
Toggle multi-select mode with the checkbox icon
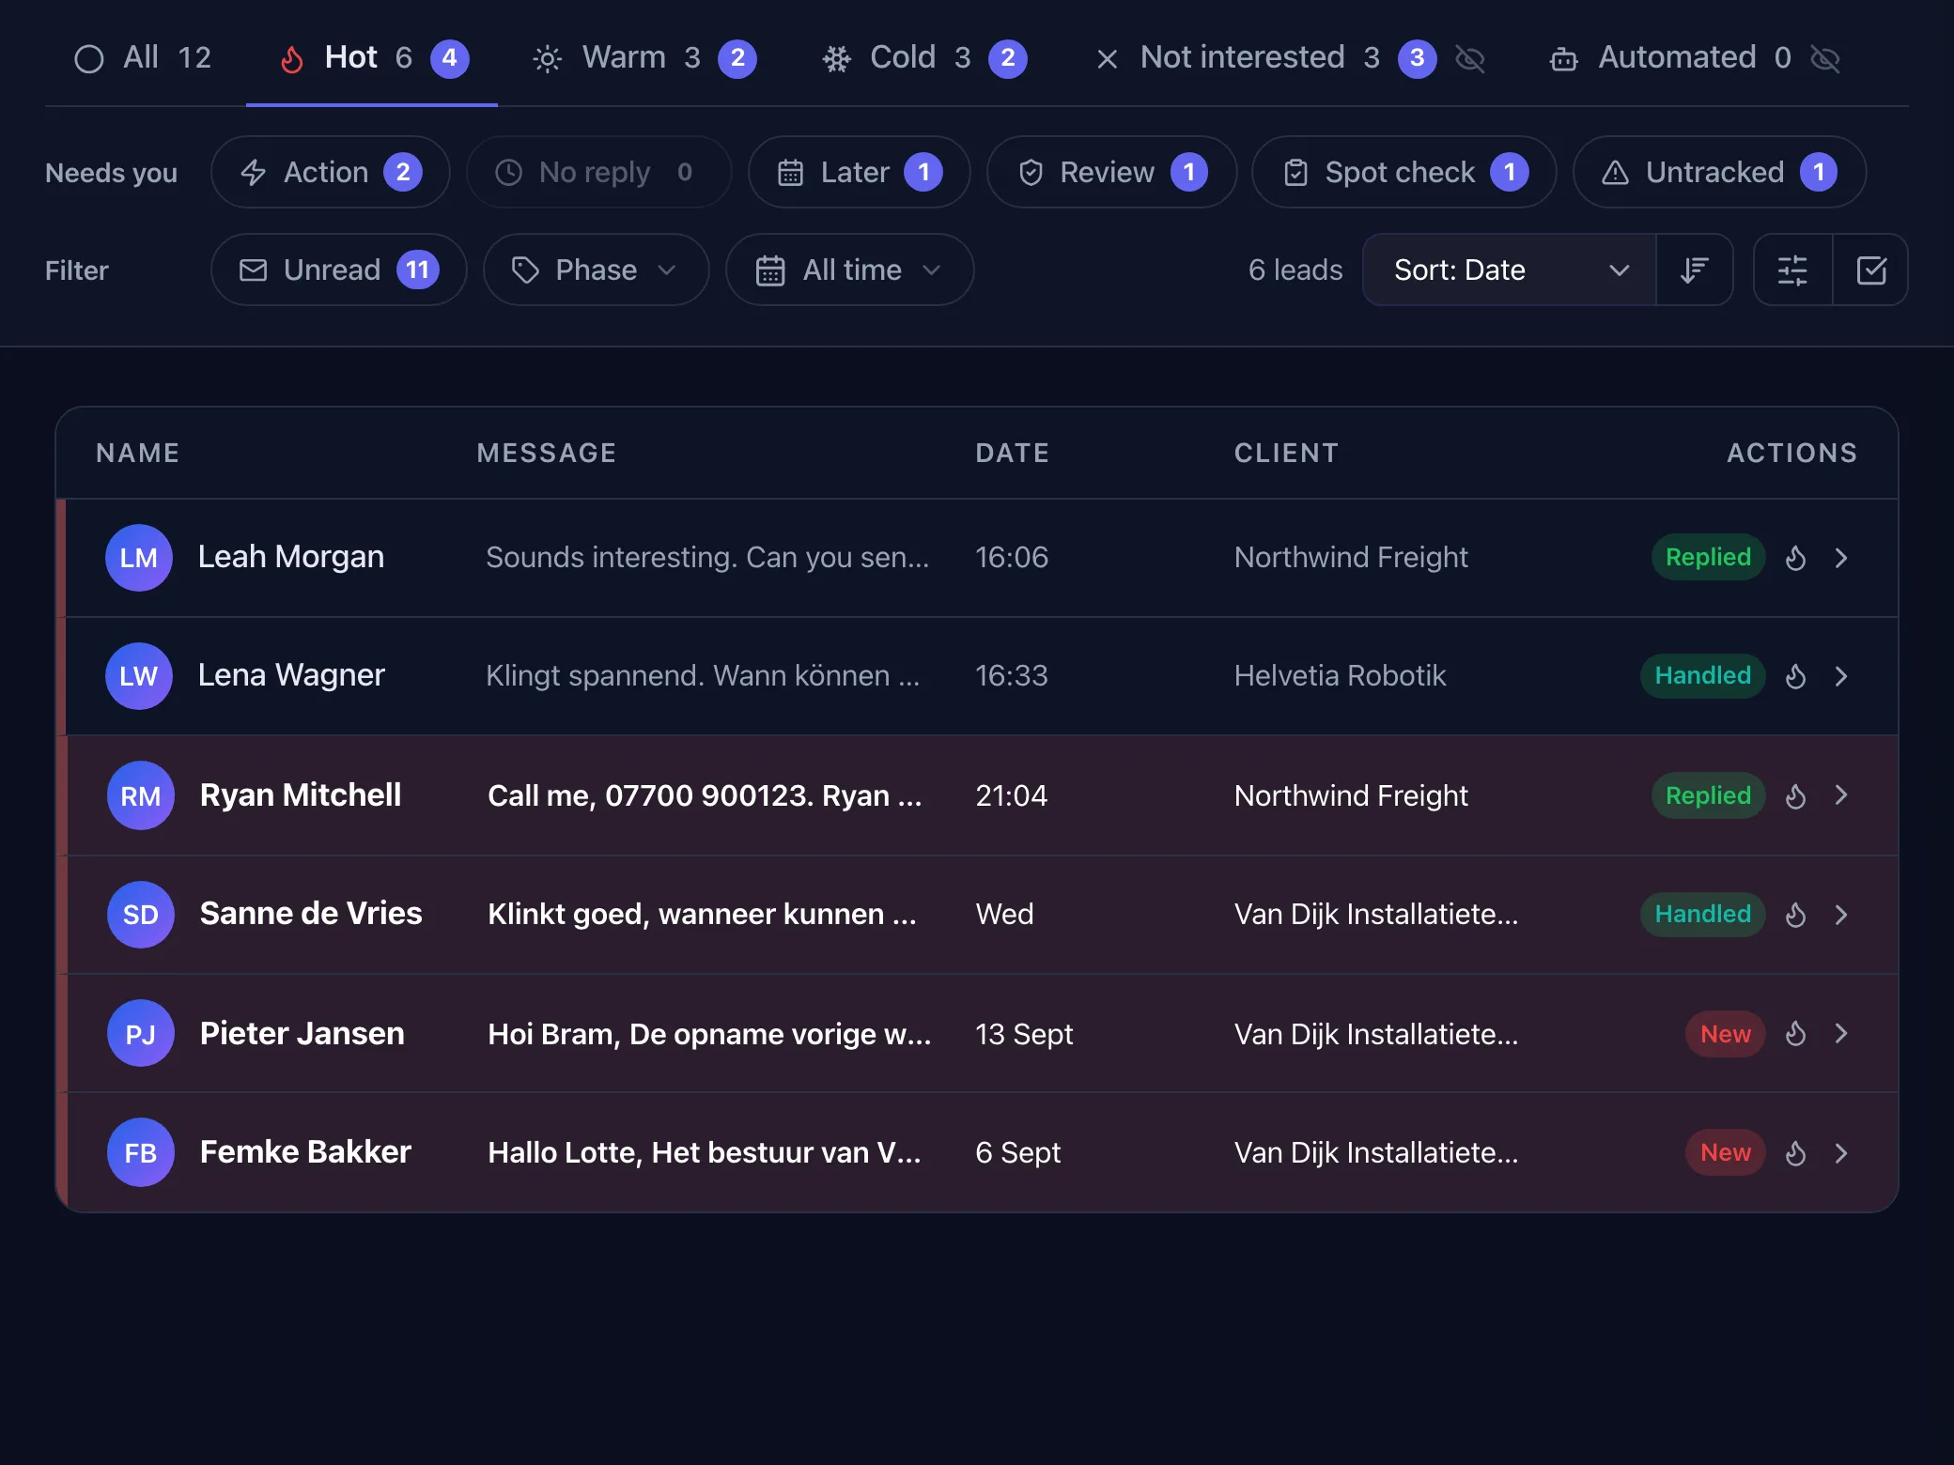[x=1871, y=270]
